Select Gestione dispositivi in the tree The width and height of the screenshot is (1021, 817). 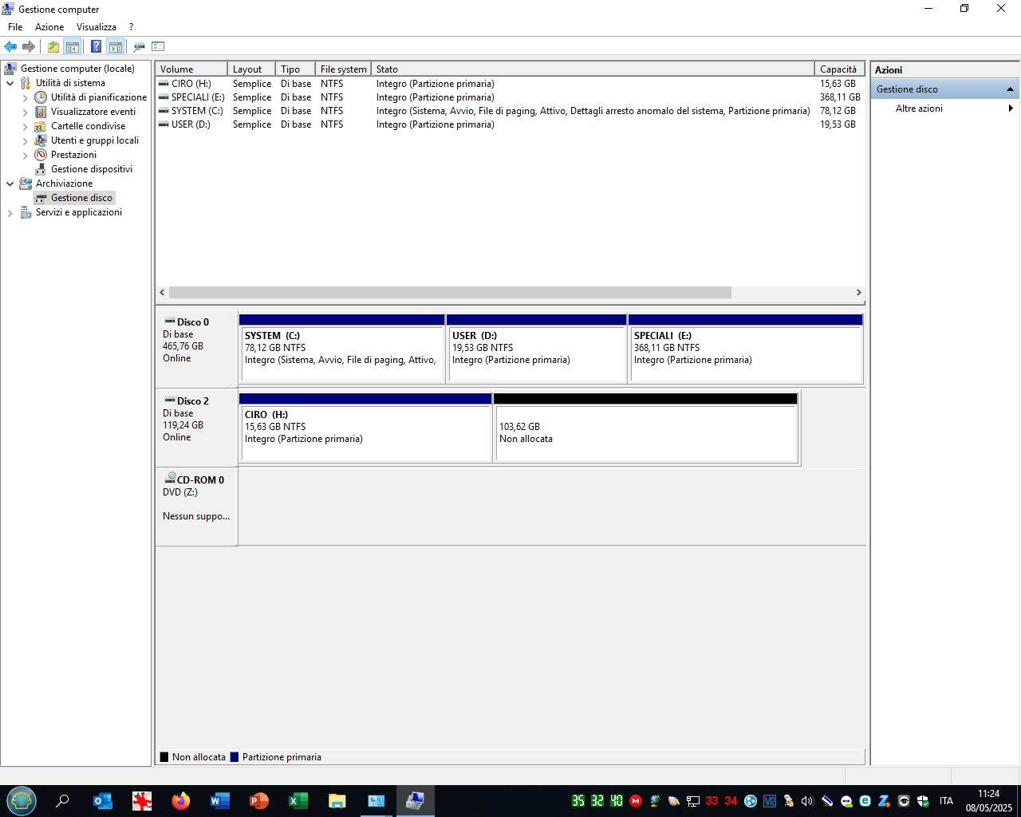[x=92, y=169]
